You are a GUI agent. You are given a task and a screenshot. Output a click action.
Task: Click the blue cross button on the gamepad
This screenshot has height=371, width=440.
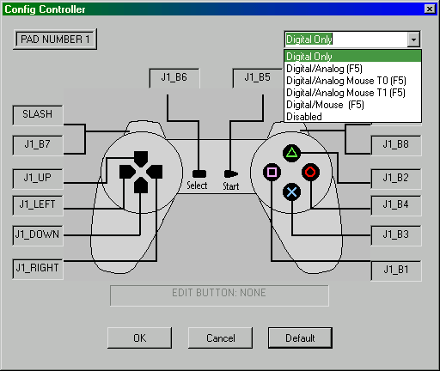291,192
